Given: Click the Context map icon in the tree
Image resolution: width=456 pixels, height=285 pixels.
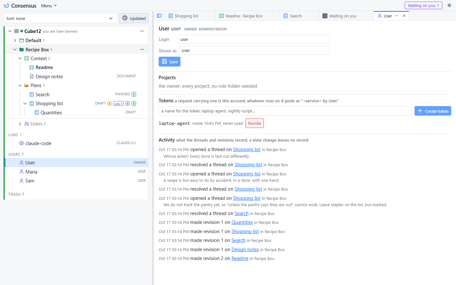Looking at the screenshot, I should point(27,58).
